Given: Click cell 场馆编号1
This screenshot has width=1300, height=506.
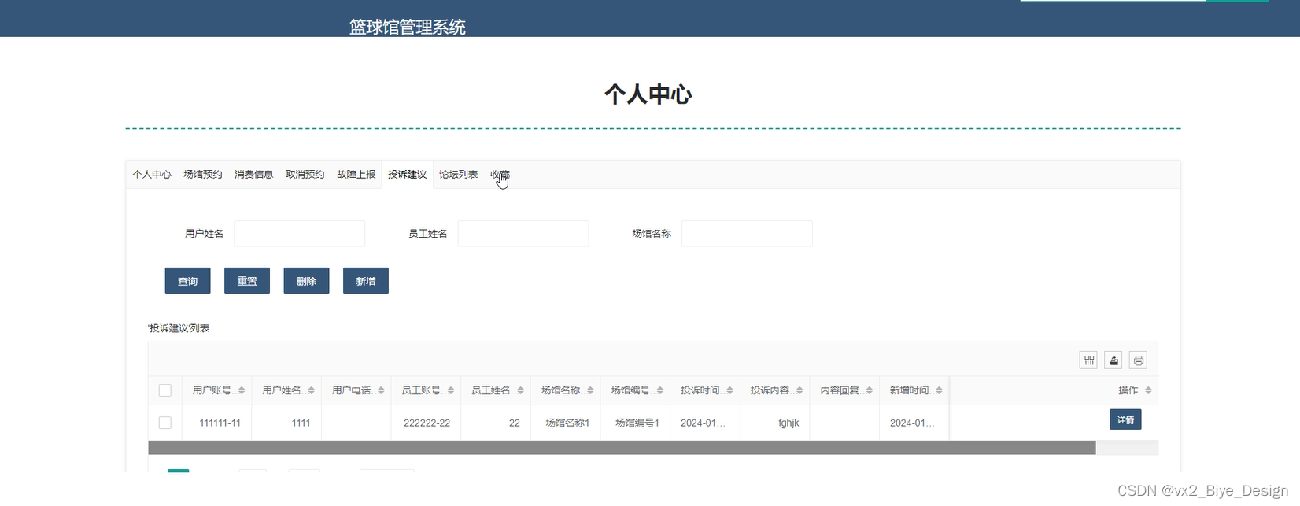Looking at the screenshot, I should pos(637,423).
